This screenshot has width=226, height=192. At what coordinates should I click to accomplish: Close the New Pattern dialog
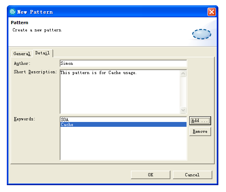(211, 12)
